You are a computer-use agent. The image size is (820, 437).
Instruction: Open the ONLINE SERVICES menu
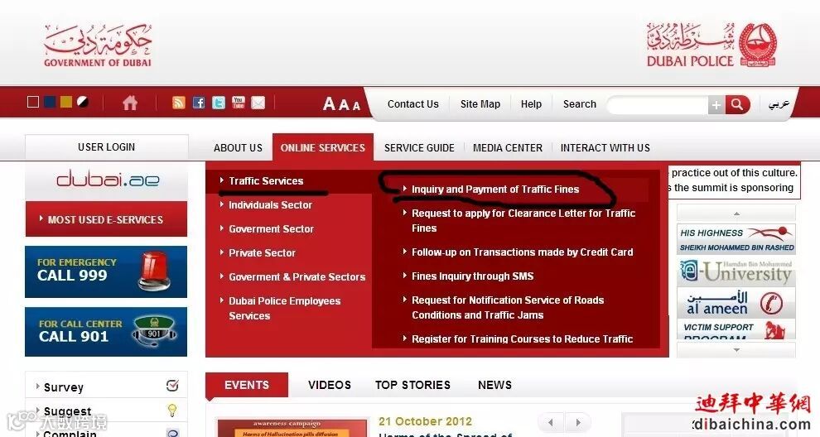(323, 147)
